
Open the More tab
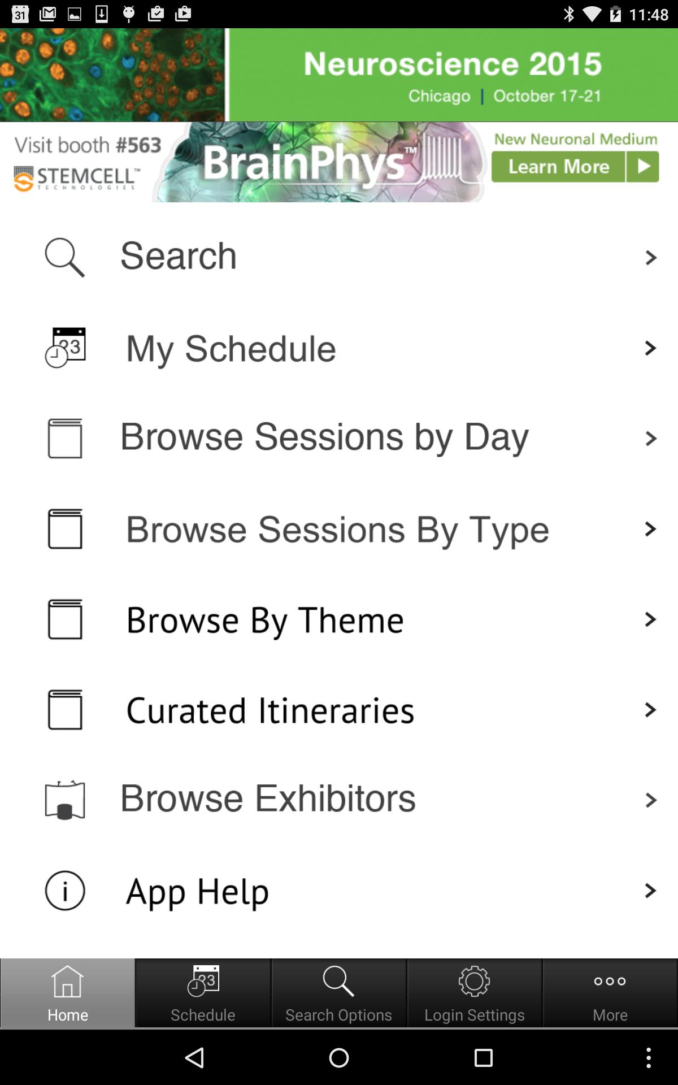pyautogui.click(x=610, y=993)
